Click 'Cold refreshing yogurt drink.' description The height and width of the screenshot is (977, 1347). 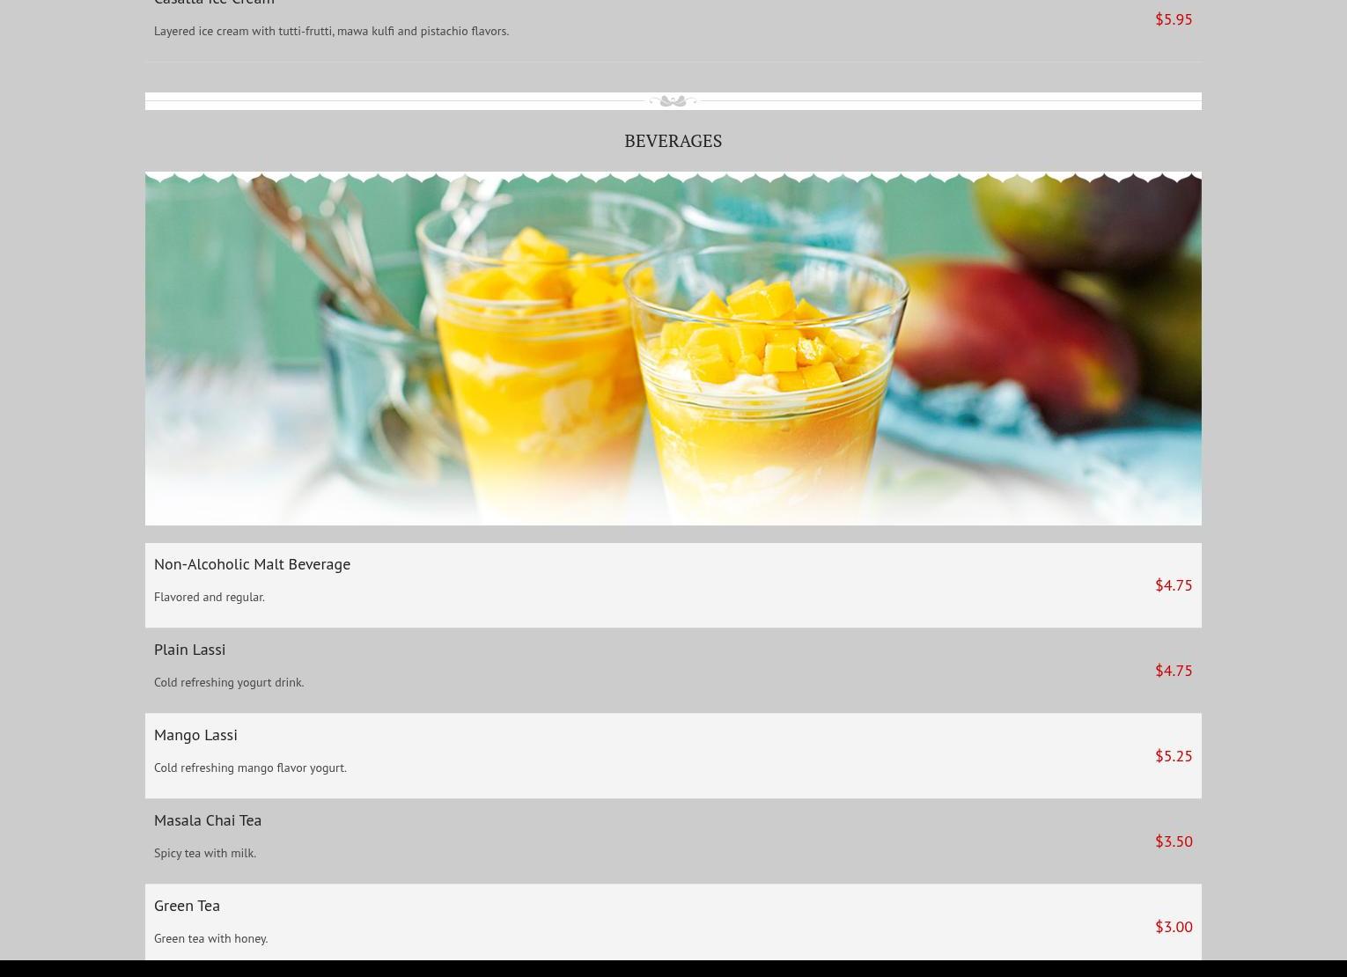coord(229,682)
